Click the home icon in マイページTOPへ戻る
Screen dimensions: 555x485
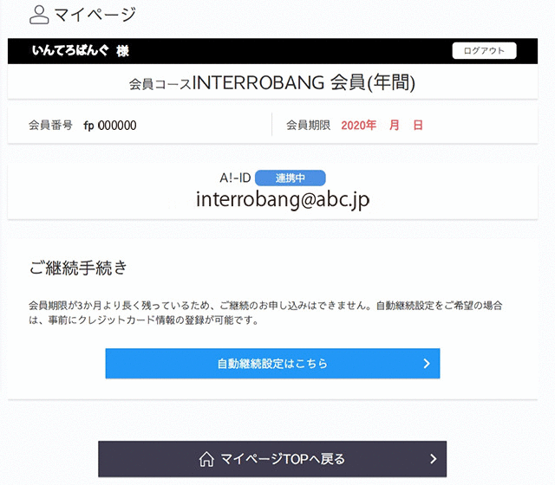pyautogui.click(x=206, y=459)
